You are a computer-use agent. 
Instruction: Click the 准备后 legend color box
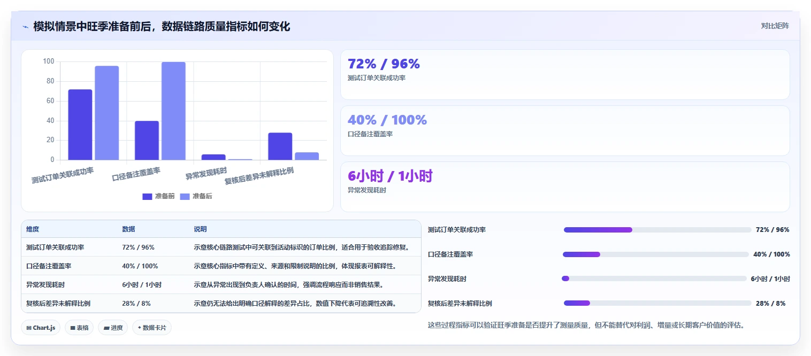[x=185, y=196]
